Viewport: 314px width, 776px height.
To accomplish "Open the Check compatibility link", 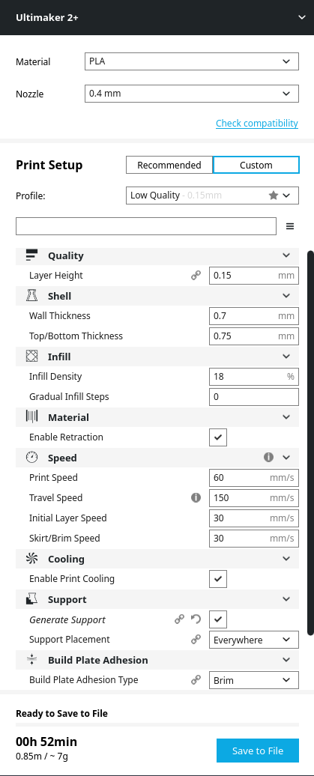I will (x=257, y=124).
